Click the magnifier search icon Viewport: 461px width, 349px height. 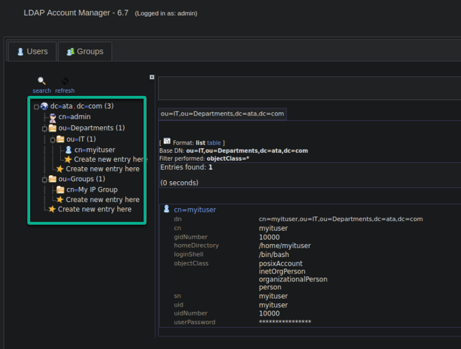[41, 81]
